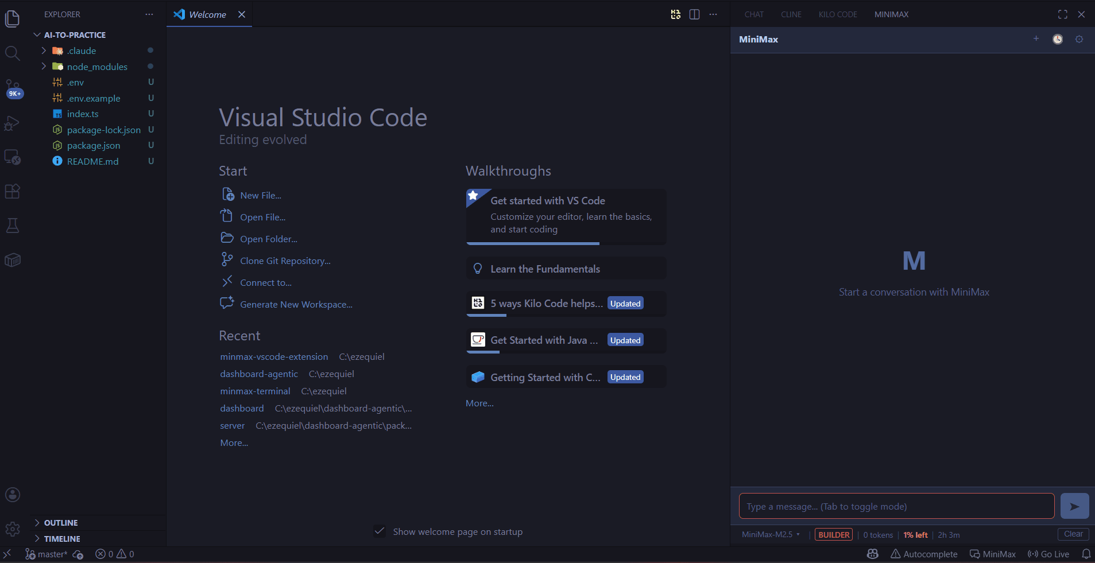The height and width of the screenshot is (563, 1095).
Task: Click More... under Walkthroughs
Action: click(479, 403)
